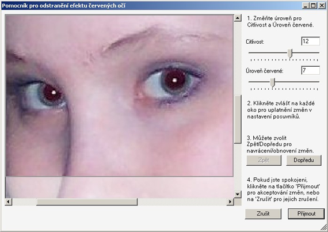Click the horizontal scrollbar right arrow
328x232 pixels.
[230, 202]
